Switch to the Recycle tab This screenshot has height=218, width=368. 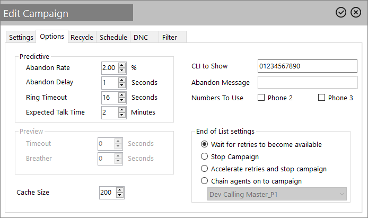coord(82,37)
